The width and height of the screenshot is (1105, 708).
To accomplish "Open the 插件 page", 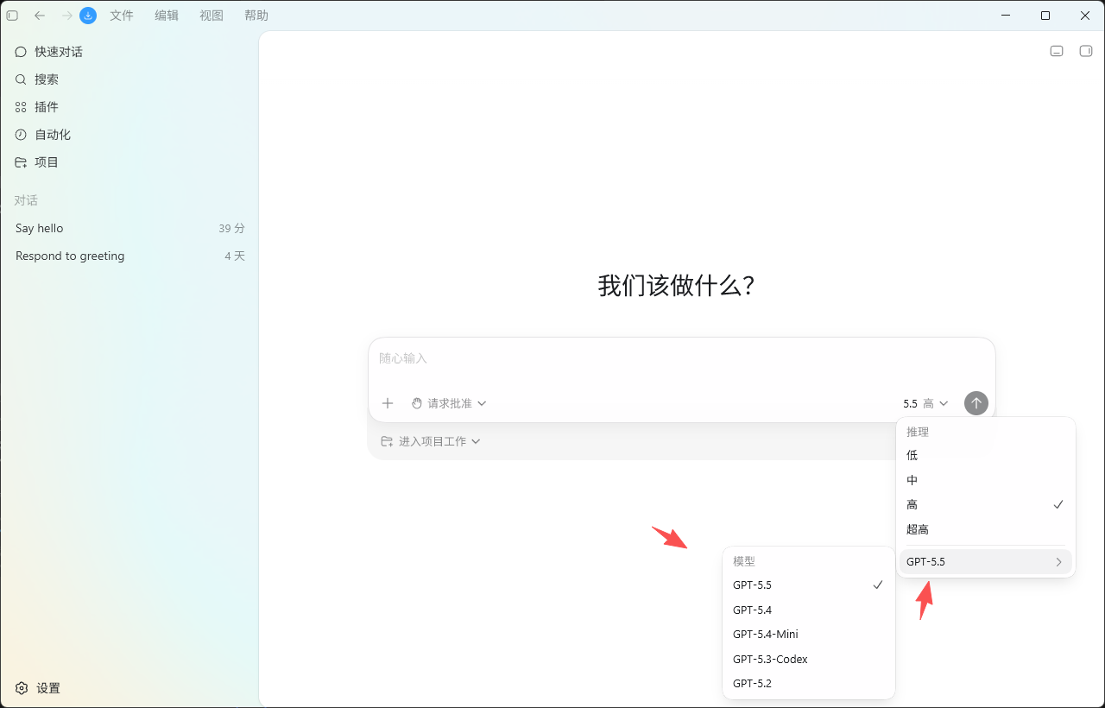I will (x=129, y=107).
